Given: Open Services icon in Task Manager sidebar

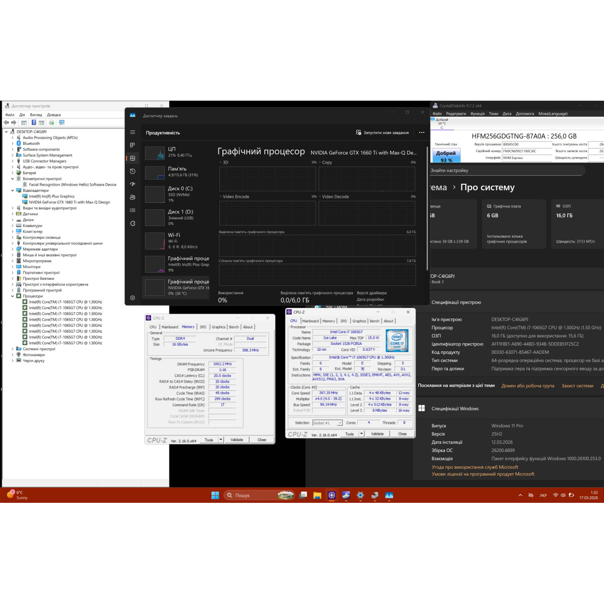Looking at the screenshot, I should pos(132,223).
